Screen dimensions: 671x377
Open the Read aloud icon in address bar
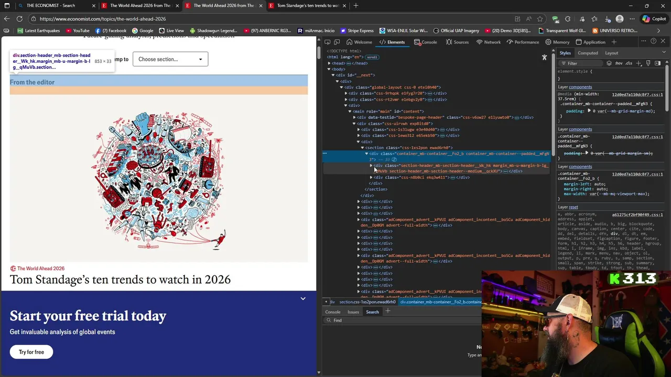pyautogui.click(x=528, y=19)
